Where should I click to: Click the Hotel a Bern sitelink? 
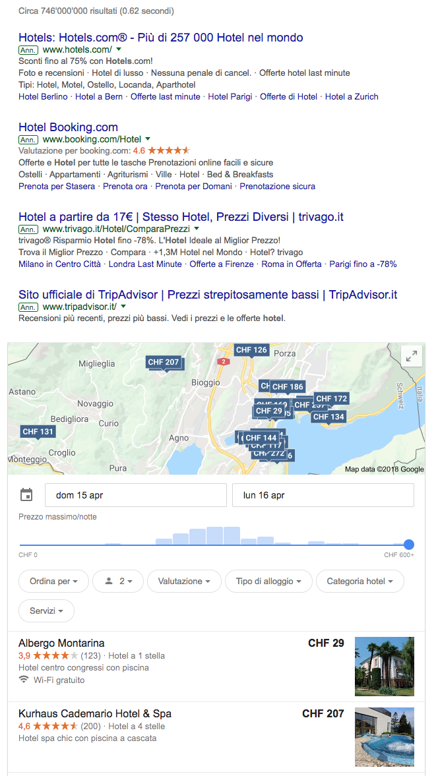coord(99,96)
